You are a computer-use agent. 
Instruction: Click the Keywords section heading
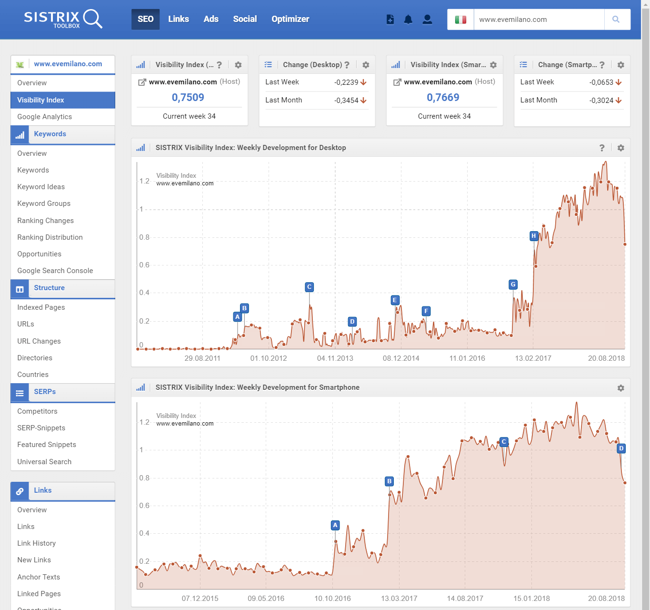(50, 134)
